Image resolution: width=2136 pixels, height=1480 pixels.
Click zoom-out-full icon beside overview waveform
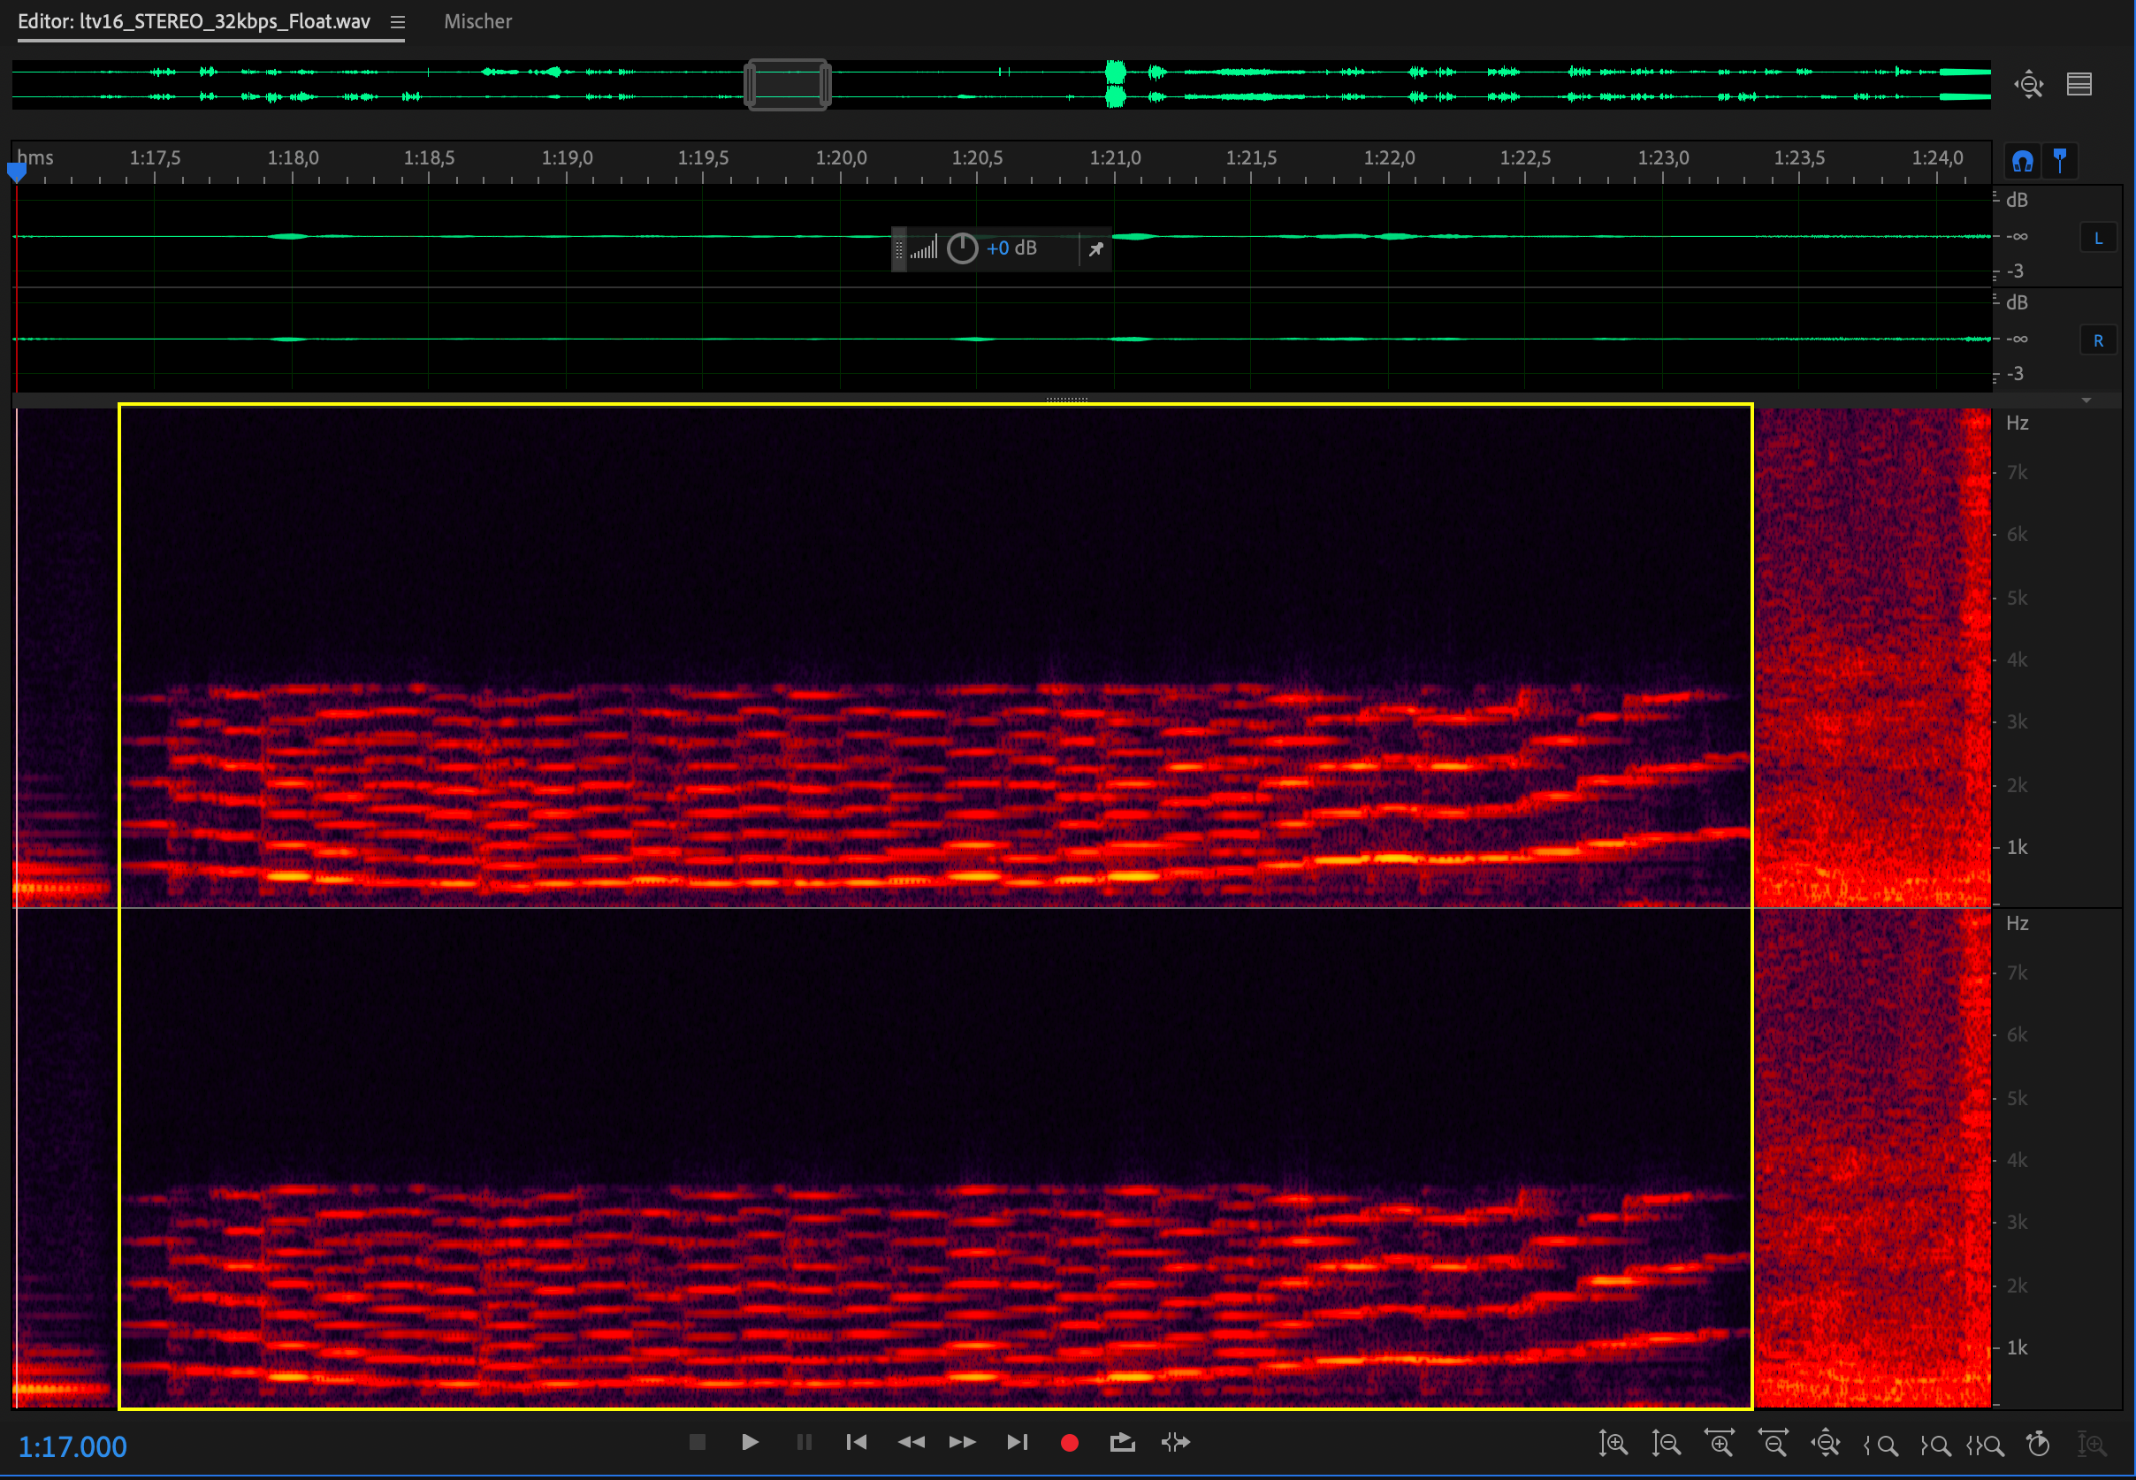click(2028, 84)
